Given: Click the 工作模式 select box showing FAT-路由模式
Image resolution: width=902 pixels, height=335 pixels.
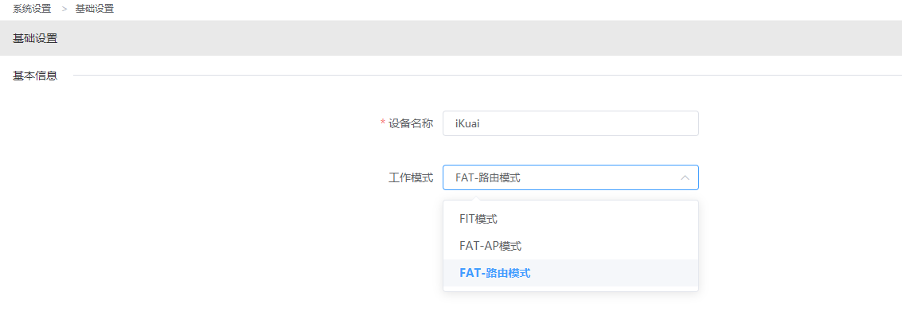Looking at the screenshot, I should pos(571,177).
